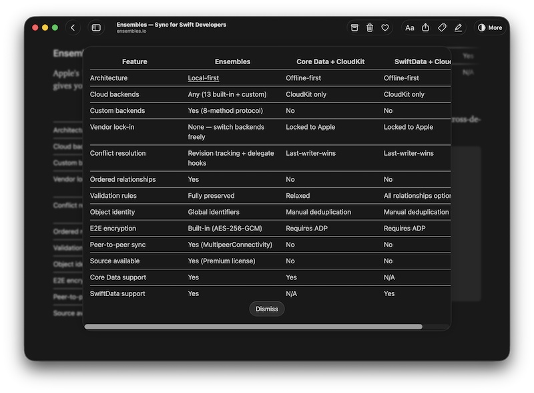The height and width of the screenshot is (393, 534).
Task: Click the Object identity row label
Action: click(112, 212)
